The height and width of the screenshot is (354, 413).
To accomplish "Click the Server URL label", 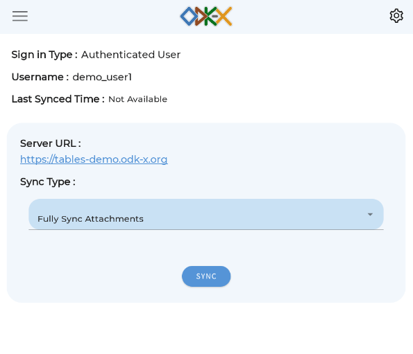I will (51, 143).
